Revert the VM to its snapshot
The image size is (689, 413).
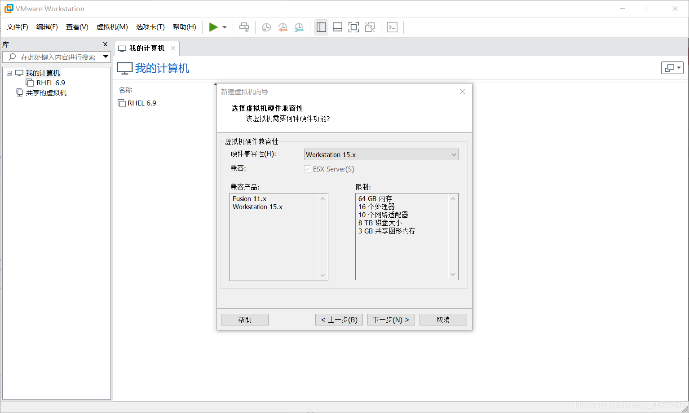click(283, 27)
